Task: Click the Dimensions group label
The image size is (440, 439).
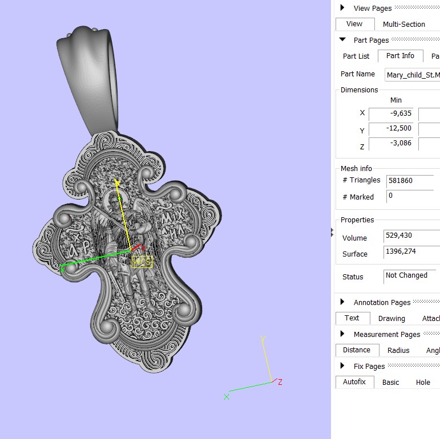Action: click(359, 90)
